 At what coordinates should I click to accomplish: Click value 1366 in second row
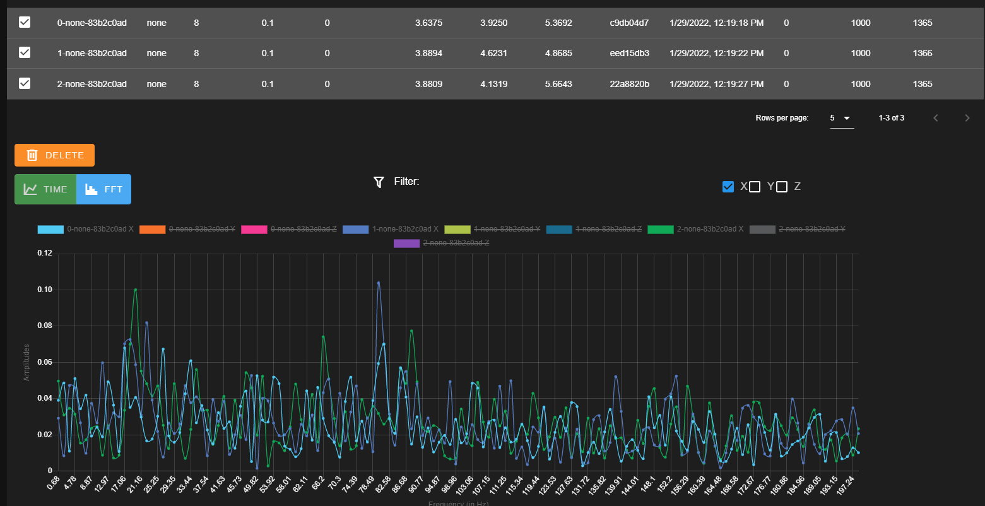pos(923,53)
